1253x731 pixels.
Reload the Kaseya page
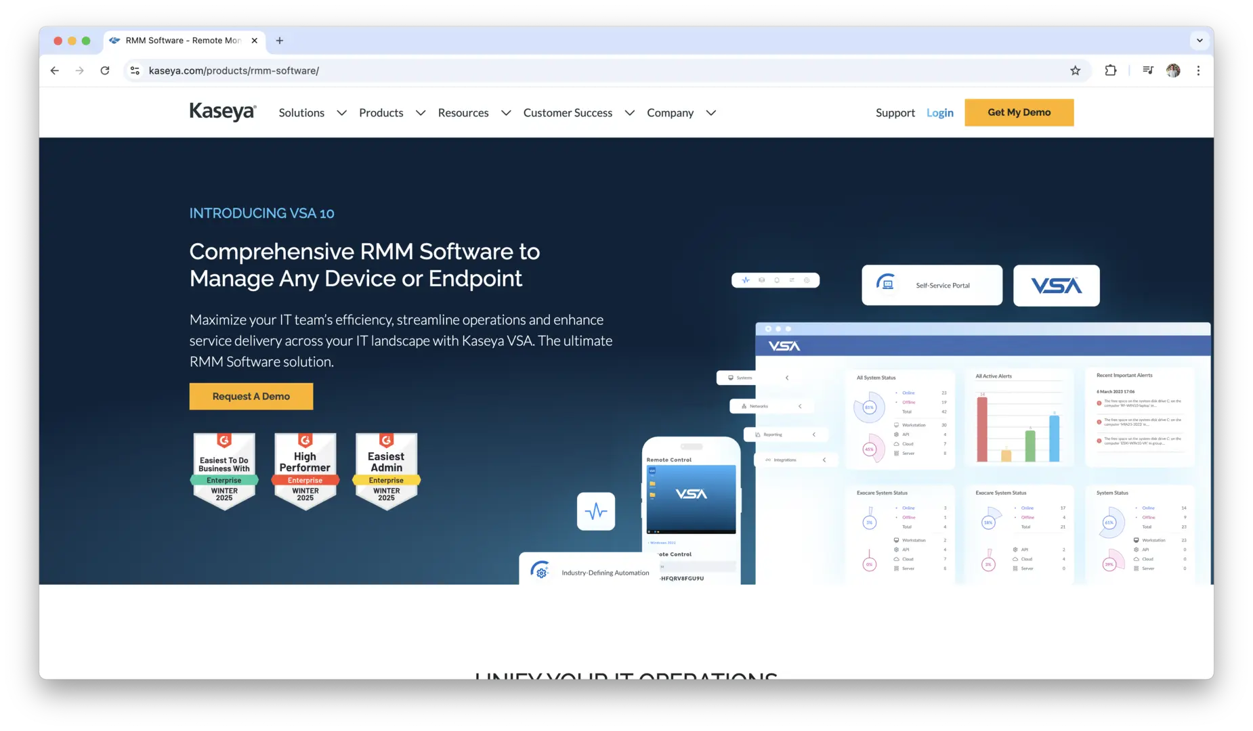tap(105, 70)
